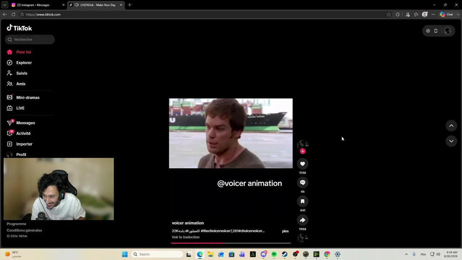The height and width of the screenshot is (260, 462).
Task: Open the Copilot Chat button
Action: click(446, 14)
